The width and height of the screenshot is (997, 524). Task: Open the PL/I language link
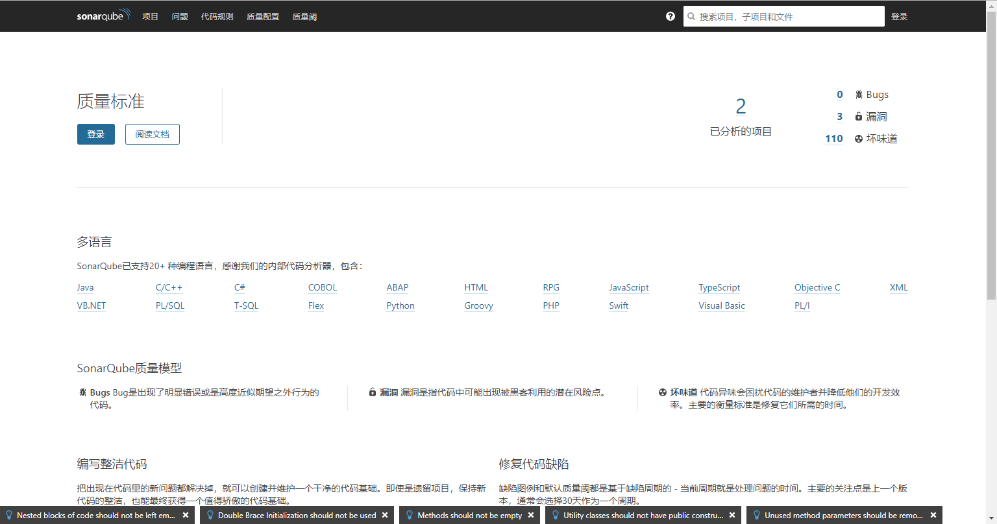coord(802,305)
